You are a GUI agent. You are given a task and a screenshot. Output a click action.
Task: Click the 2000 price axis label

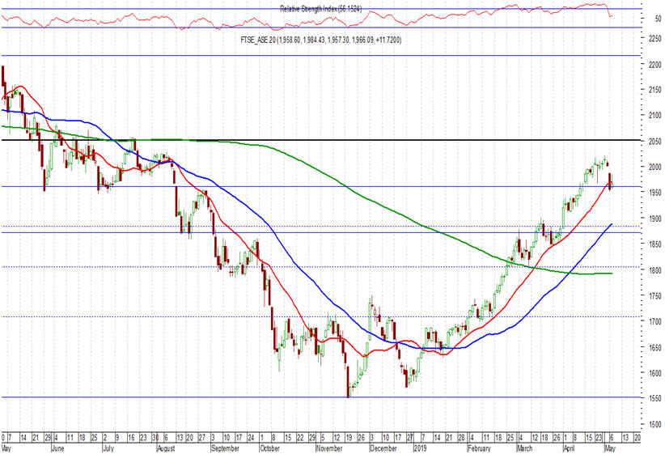(650, 167)
